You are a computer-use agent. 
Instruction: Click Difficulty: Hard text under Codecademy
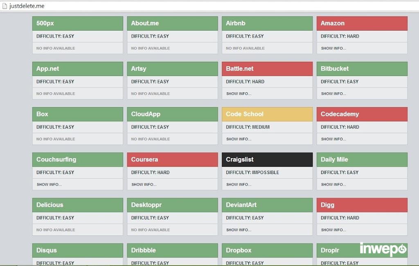[x=340, y=127]
